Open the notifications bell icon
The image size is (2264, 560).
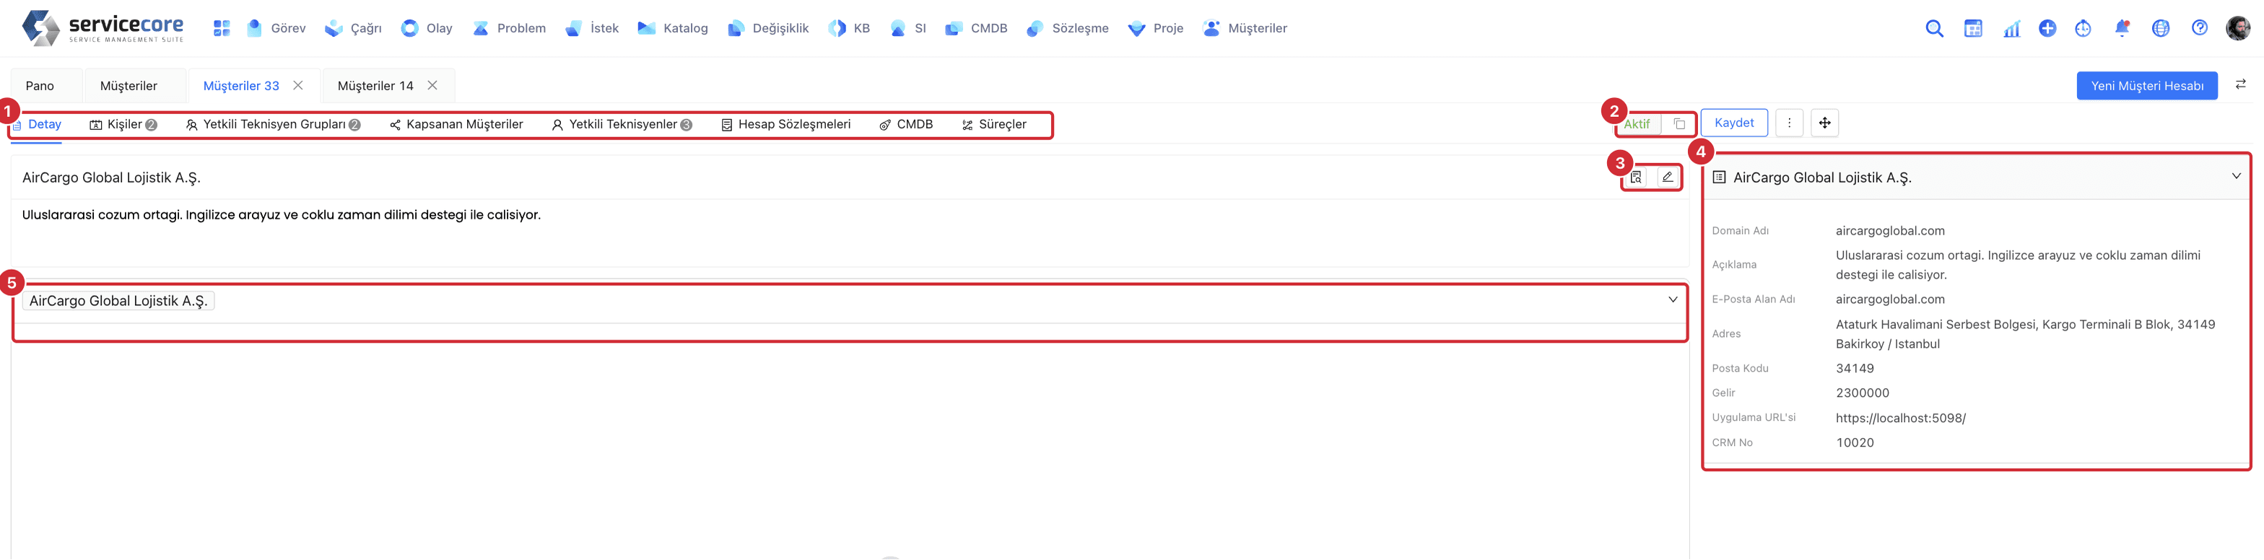coord(2122,28)
